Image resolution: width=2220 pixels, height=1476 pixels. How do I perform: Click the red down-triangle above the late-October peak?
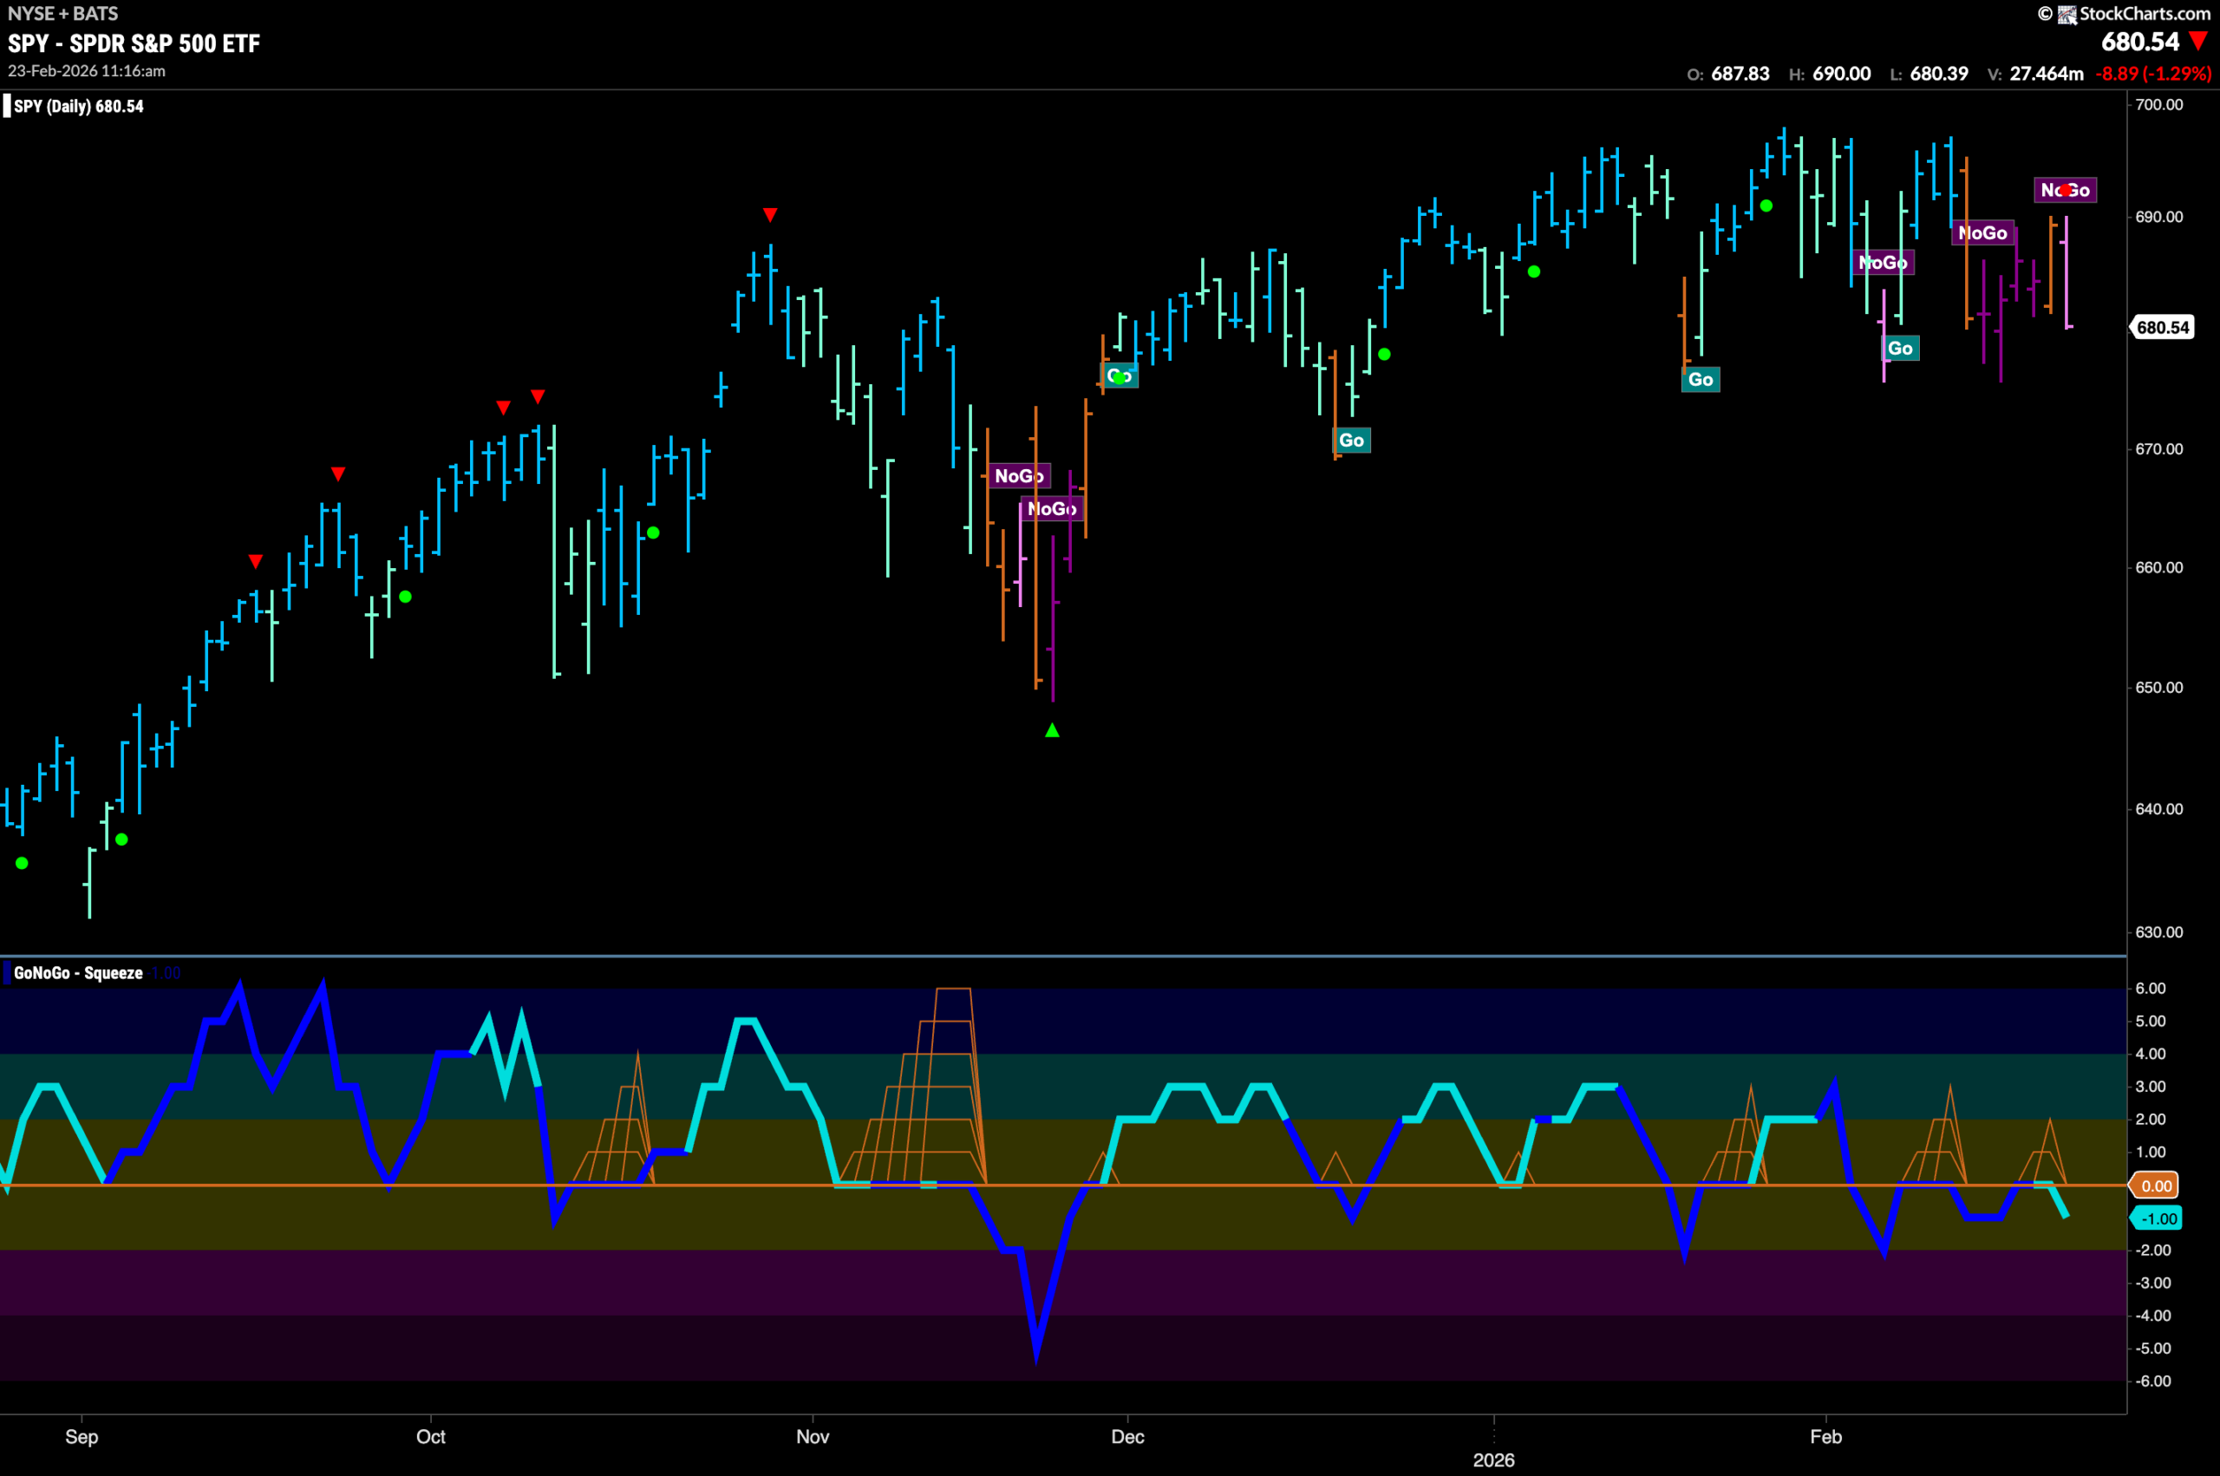point(770,216)
